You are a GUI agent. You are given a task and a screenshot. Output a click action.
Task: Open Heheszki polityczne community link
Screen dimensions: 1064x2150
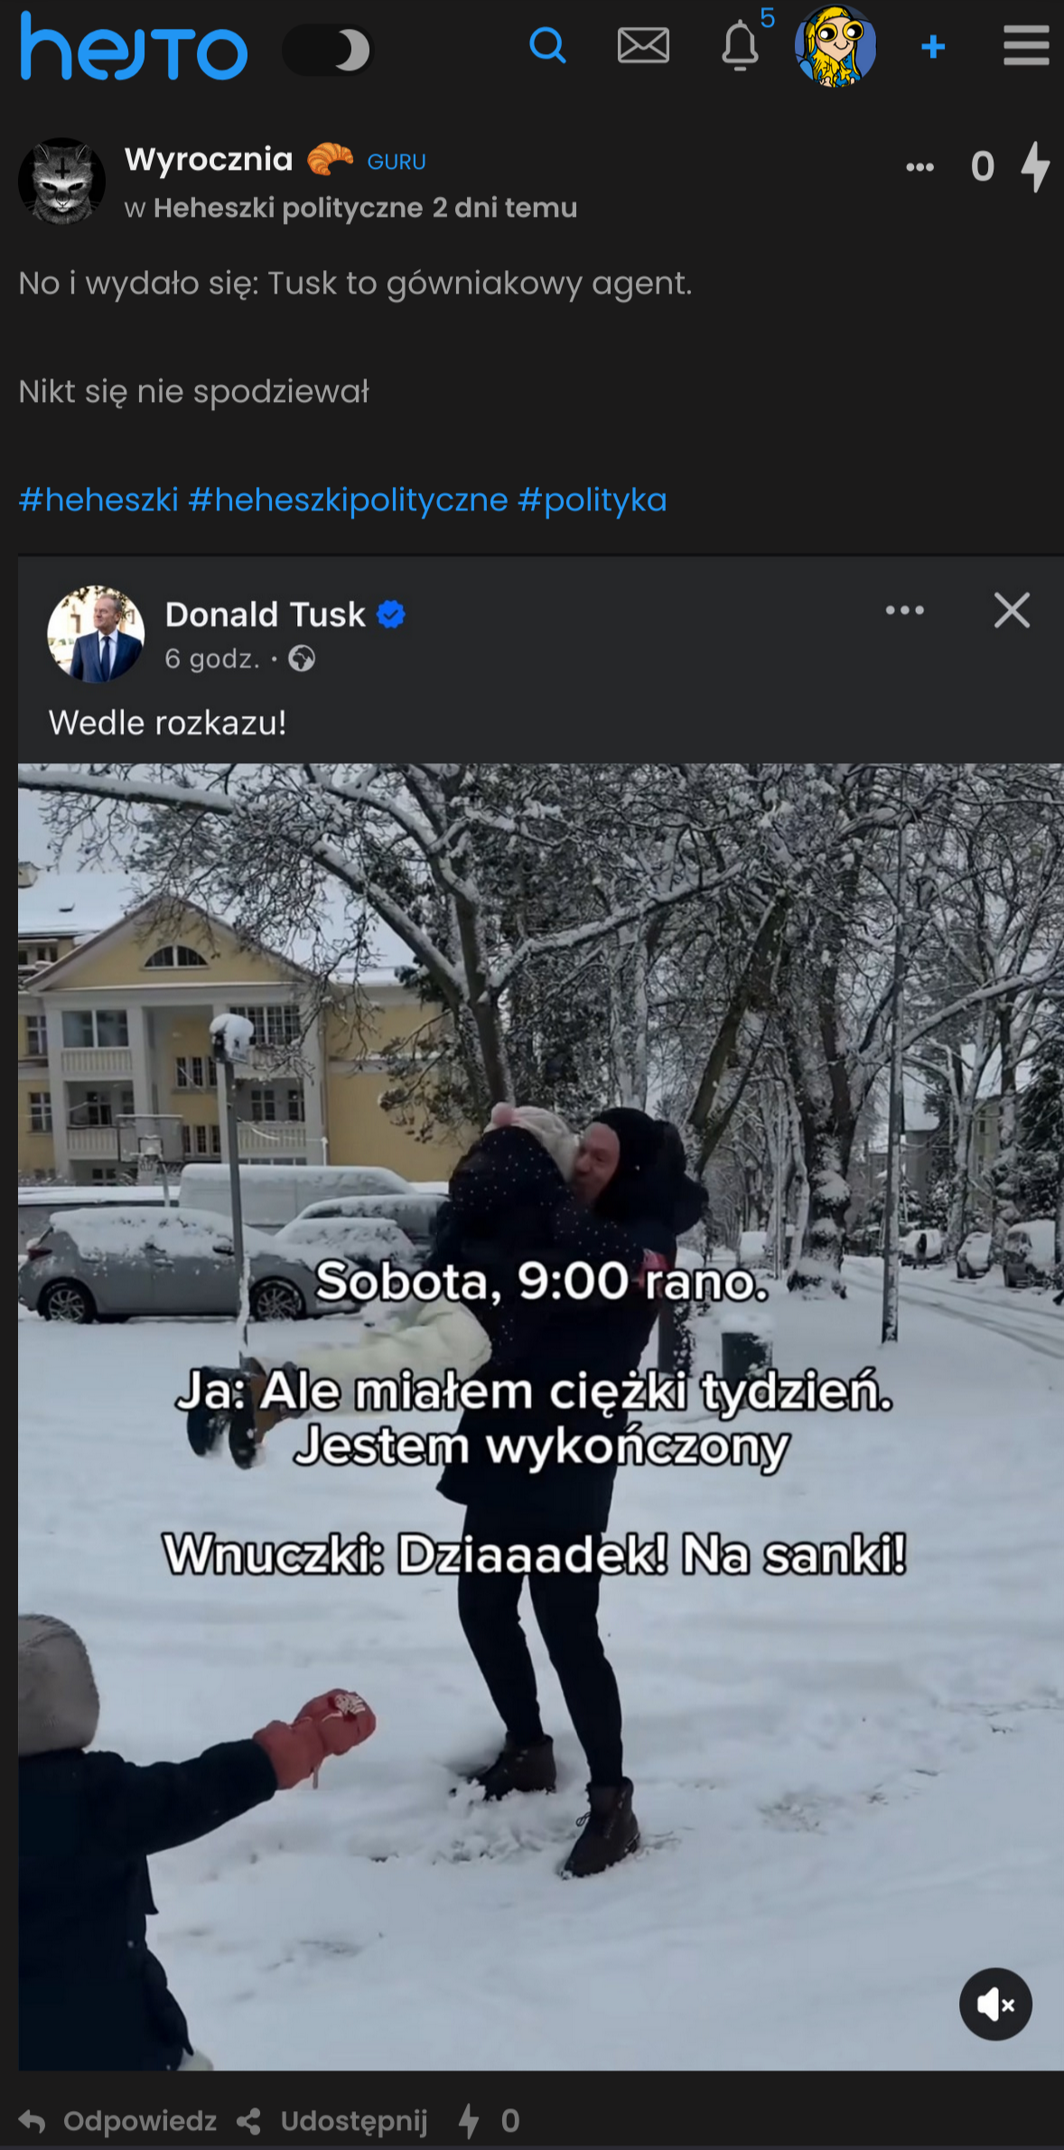288,208
